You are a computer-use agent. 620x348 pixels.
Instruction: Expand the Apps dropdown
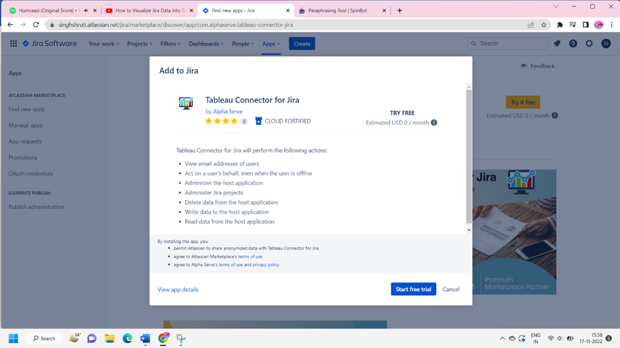271,44
